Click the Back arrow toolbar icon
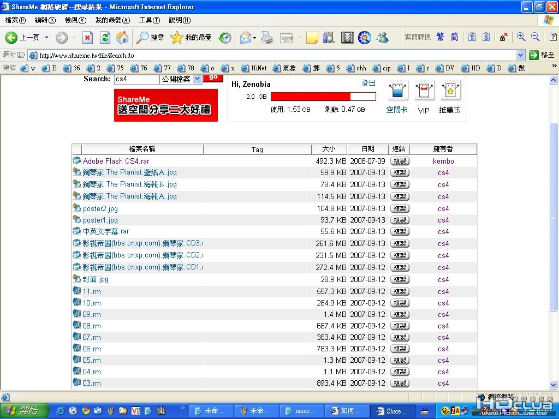Screen dimensions: 559x419 pyautogui.click(x=11, y=38)
